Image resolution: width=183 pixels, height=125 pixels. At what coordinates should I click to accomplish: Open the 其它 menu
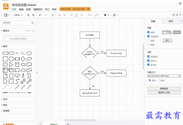click(47, 9)
